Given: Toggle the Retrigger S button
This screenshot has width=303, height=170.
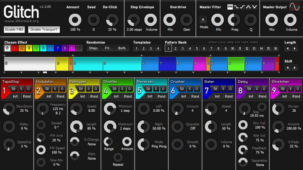Looking at the screenshot, I should tap(89, 89).
